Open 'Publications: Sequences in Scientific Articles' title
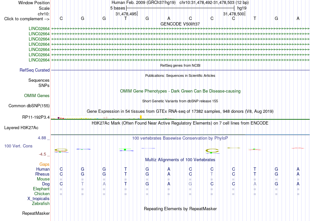The image size is (310, 221). 180,76
